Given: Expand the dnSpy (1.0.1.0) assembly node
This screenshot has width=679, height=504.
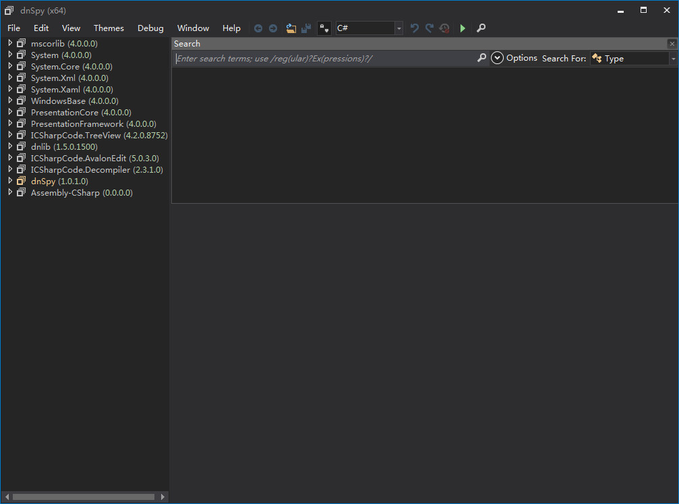Looking at the screenshot, I should pyautogui.click(x=10, y=181).
